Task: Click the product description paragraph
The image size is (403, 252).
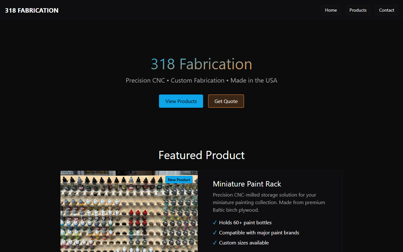Action: pyautogui.click(x=269, y=202)
